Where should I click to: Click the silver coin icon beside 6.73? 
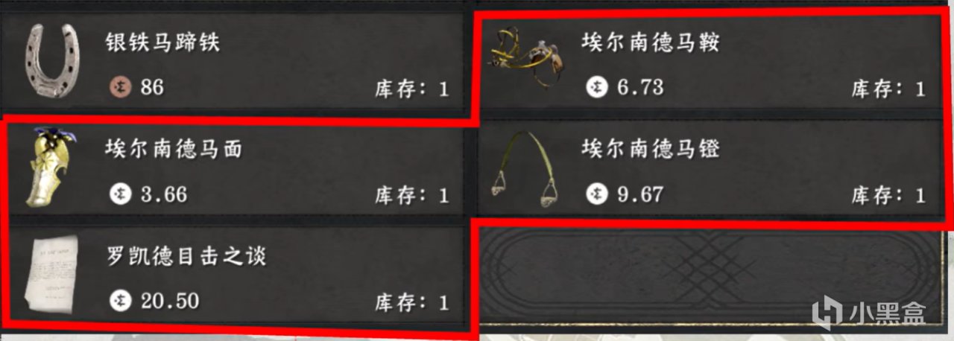coord(596,87)
